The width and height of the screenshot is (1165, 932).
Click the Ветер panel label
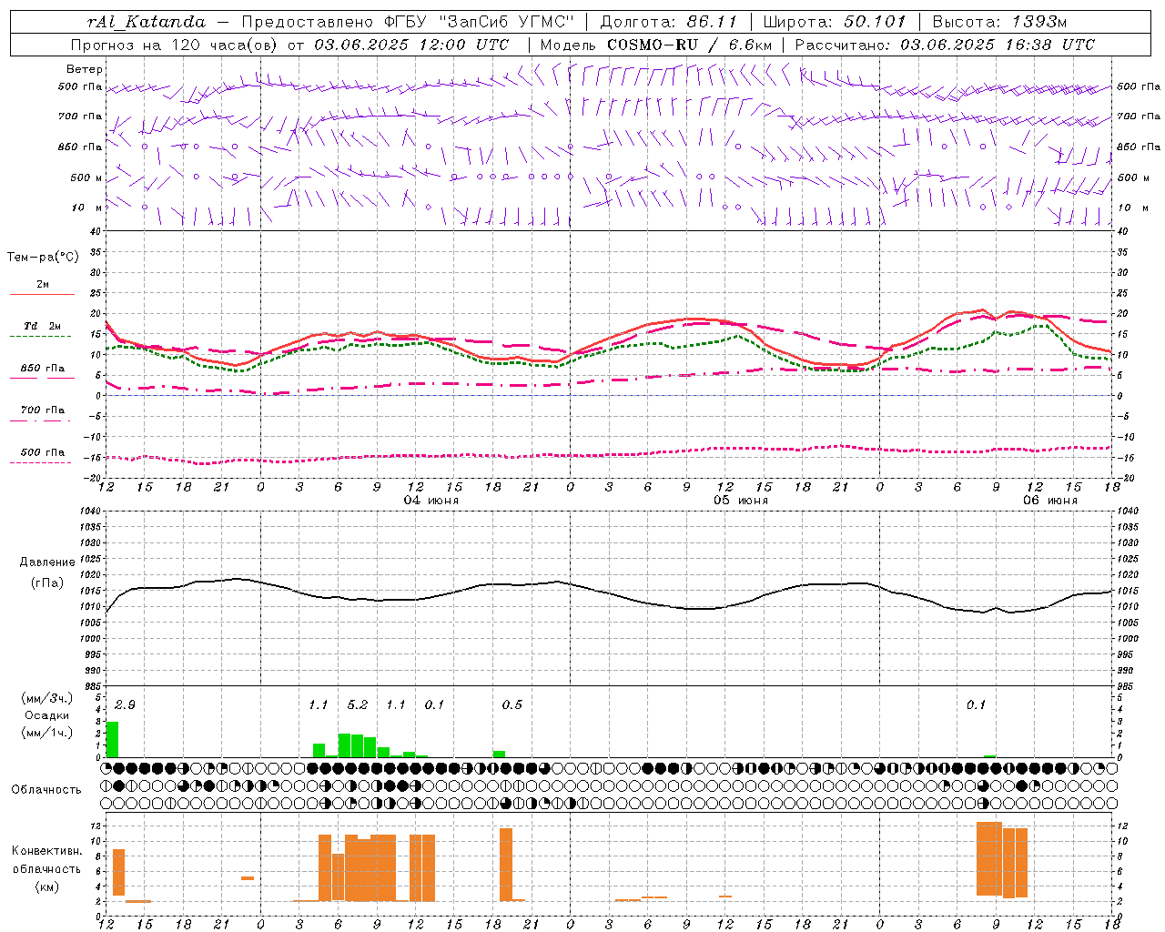pyautogui.click(x=85, y=69)
